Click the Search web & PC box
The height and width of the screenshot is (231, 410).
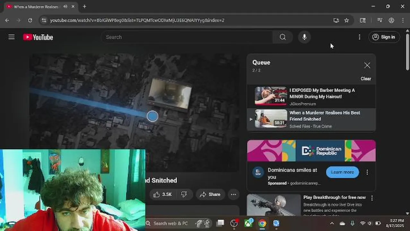tap(178, 223)
